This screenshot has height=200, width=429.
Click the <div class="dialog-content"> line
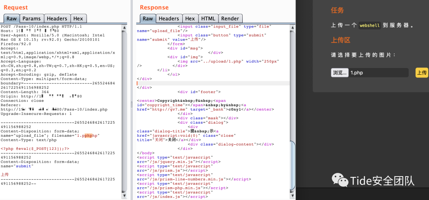coord(231,144)
